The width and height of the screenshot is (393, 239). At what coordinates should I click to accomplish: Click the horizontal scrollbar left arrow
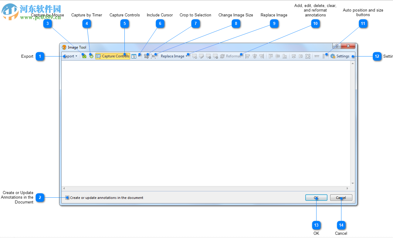[x=64, y=188]
